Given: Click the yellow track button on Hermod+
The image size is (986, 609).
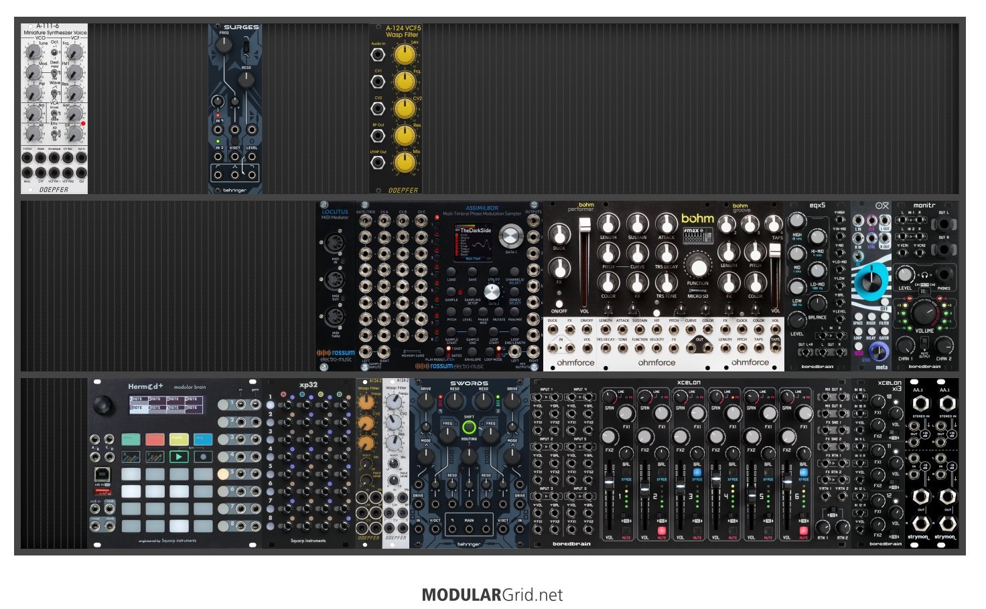Looking at the screenshot, I should [179, 439].
